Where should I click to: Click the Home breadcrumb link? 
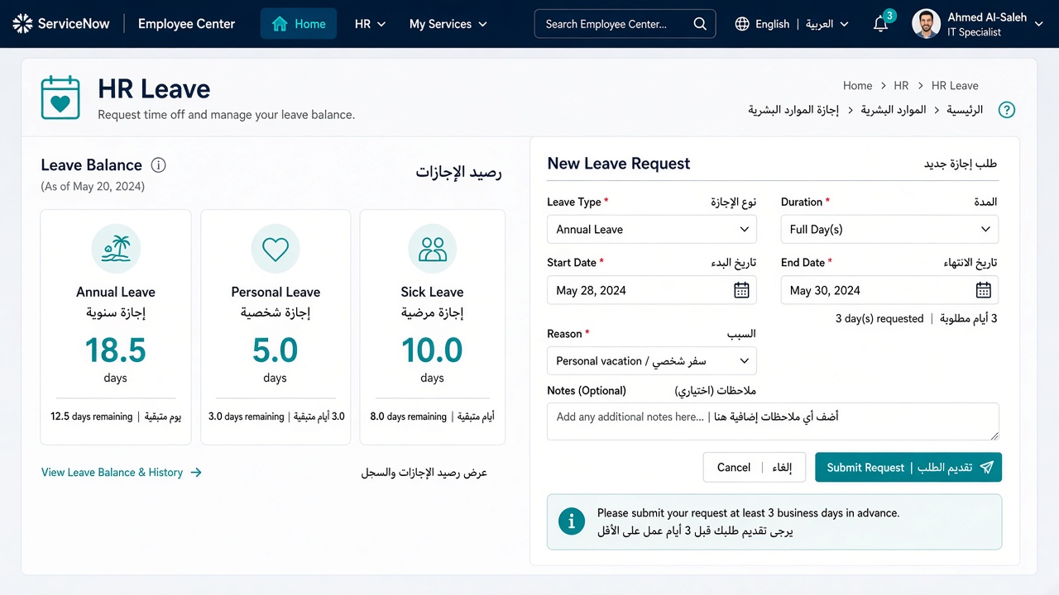pos(858,86)
